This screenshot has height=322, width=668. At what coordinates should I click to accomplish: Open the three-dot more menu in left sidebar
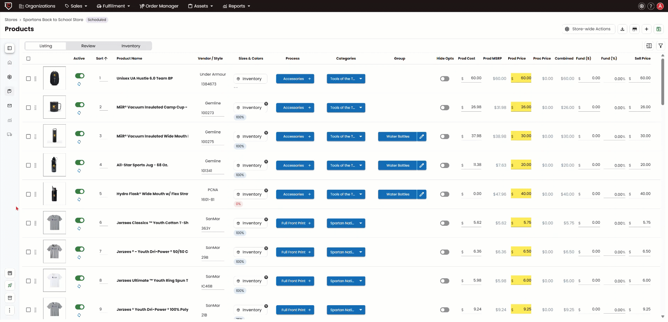click(10, 310)
